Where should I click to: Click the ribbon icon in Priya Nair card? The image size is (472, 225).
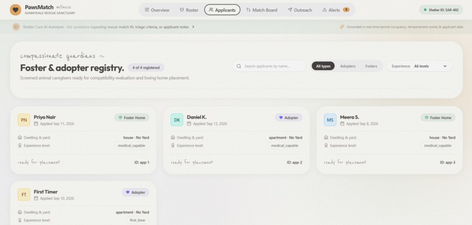click(x=20, y=145)
